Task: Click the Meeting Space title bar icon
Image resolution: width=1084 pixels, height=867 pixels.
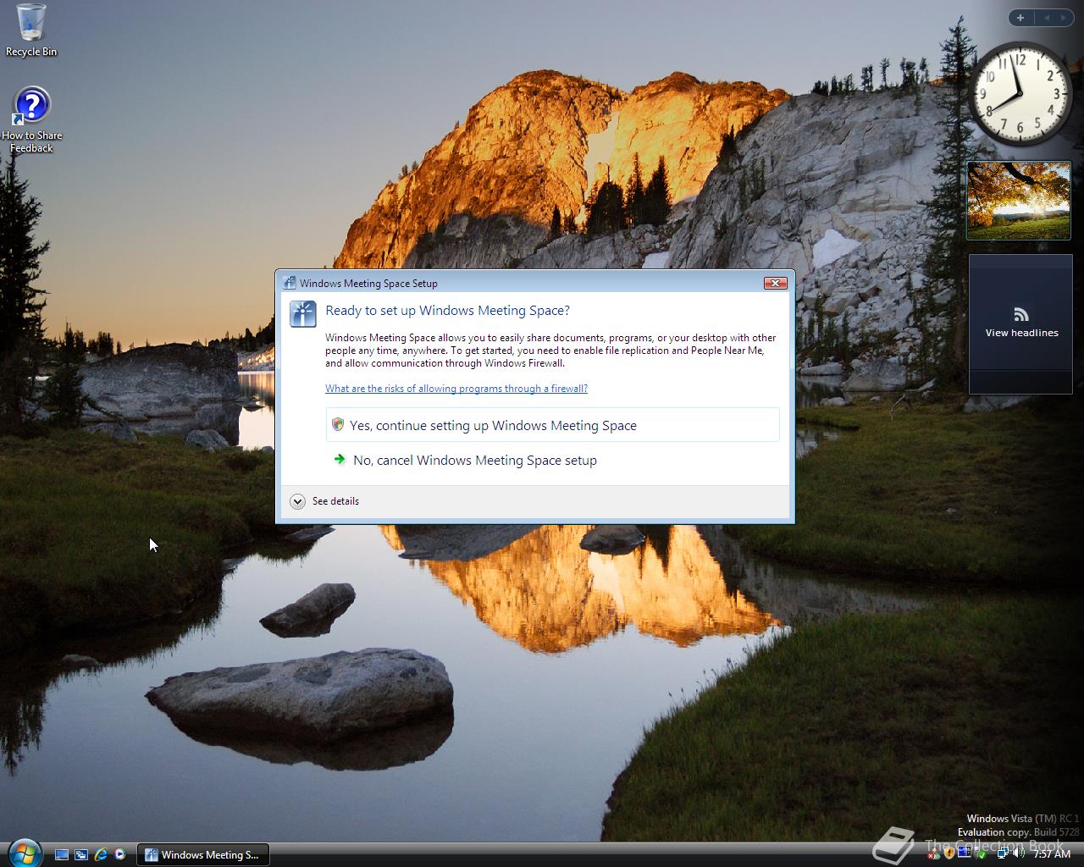Action: pyautogui.click(x=289, y=283)
